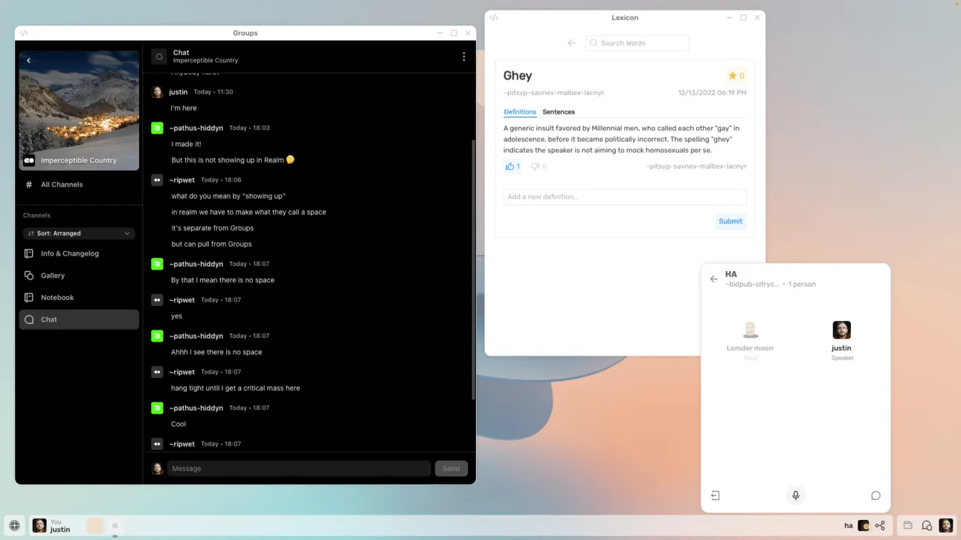This screenshot has width=961, height=540.
Task: Click the beige app tile in the bottom bar
Action: click(x=94, y=525)
